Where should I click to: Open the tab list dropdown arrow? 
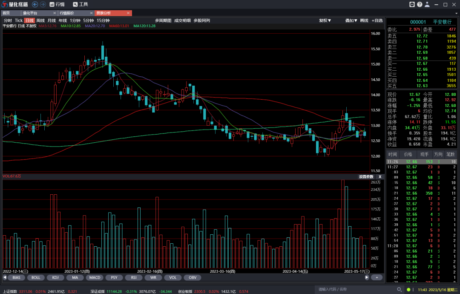tap(456, 13)
